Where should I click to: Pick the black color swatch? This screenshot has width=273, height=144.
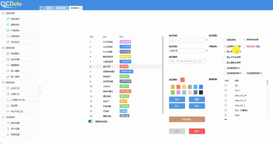(201, 92)
